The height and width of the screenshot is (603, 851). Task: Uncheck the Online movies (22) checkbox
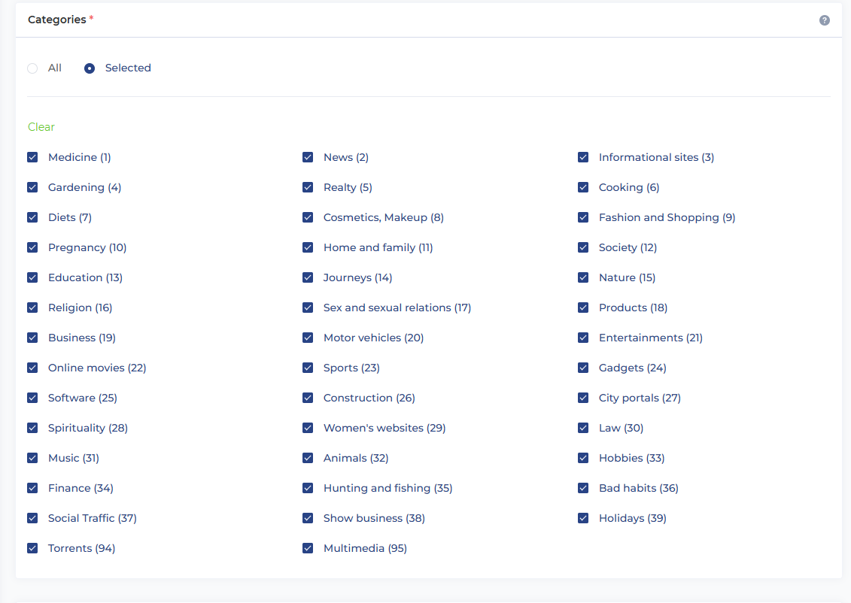point(32,368)
